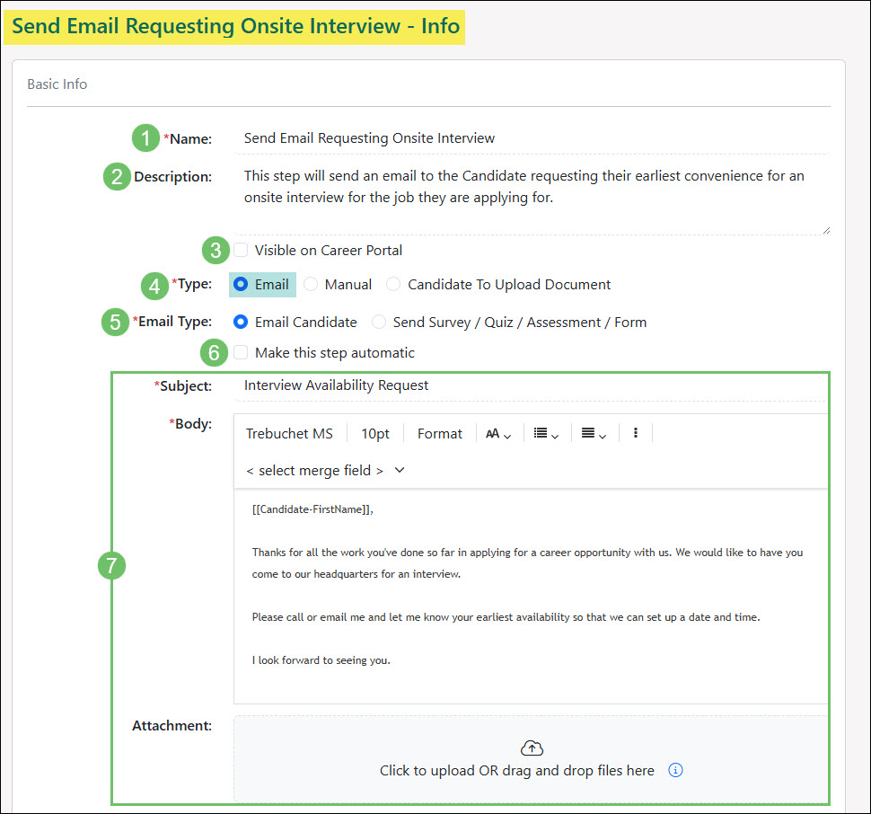The height and width of the screenshot is (814, 871).
Task: Click the more options kebab in the editor toolbar
Action: coord(636,433)
